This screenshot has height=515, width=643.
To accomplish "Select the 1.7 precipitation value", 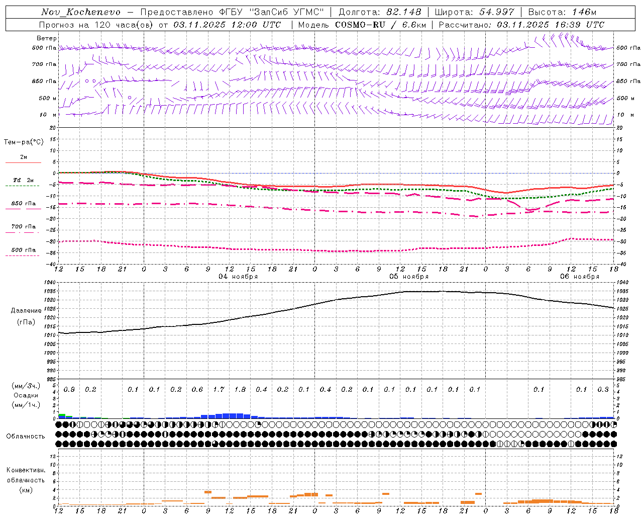I will pyautogui.click(x=219, y=389).
